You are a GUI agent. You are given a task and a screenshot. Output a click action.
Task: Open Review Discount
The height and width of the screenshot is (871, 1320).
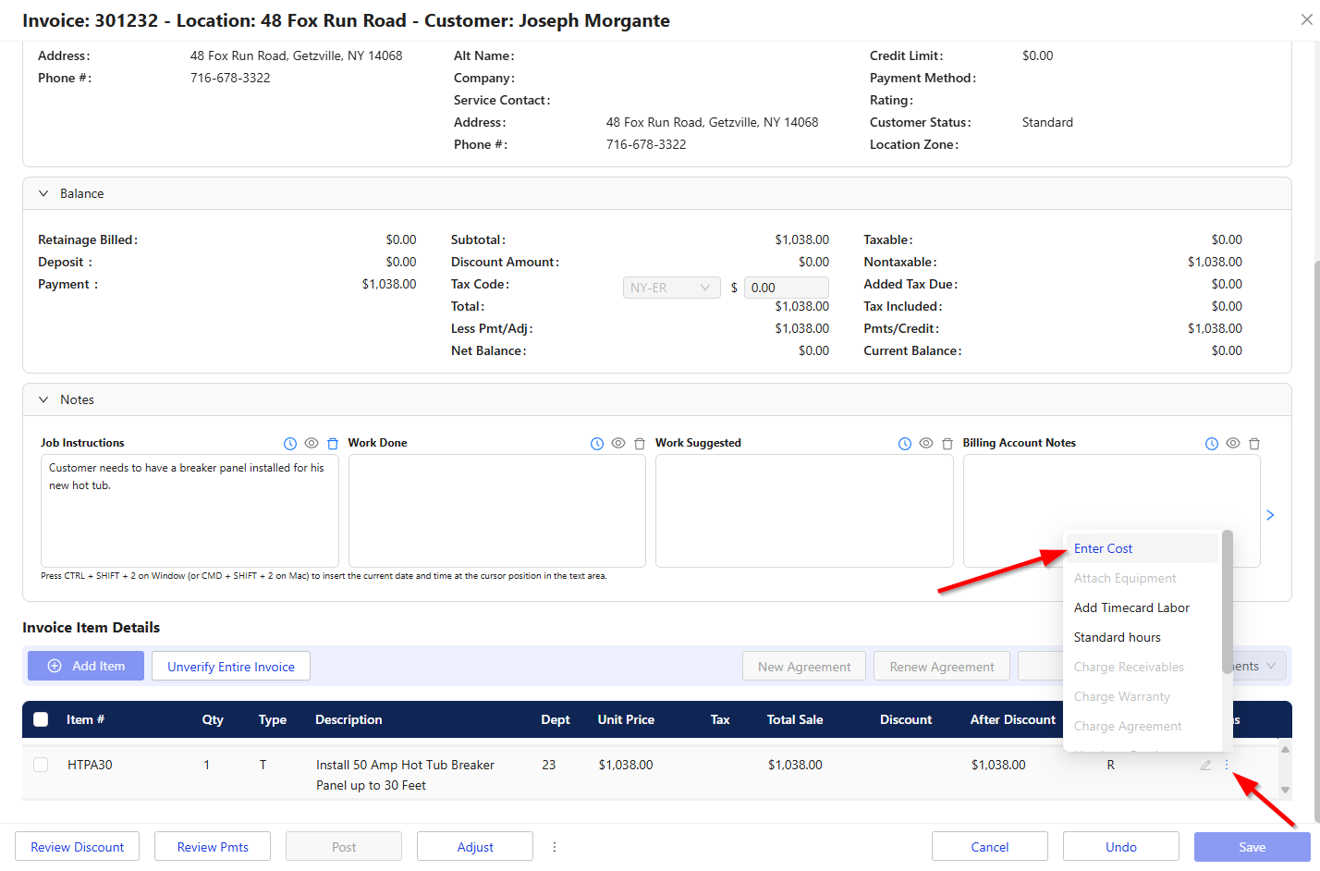pos(78,847)
